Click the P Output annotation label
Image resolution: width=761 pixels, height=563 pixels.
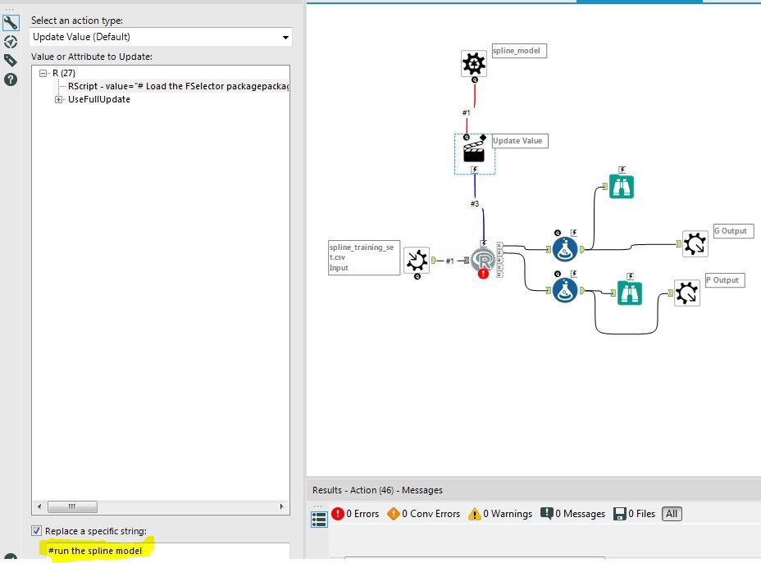click(725, 280)
